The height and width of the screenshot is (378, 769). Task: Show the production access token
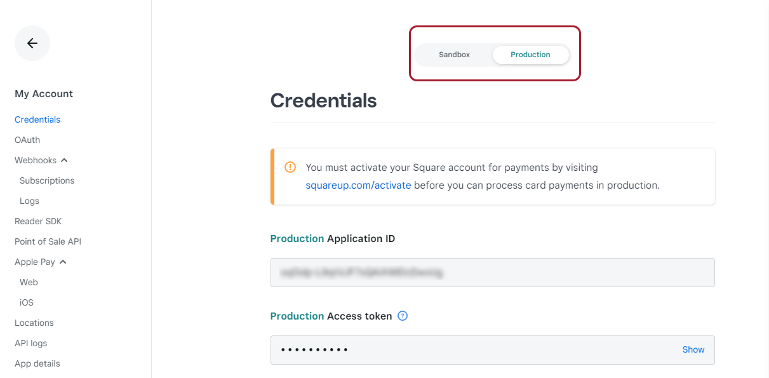tap(693, 349)
